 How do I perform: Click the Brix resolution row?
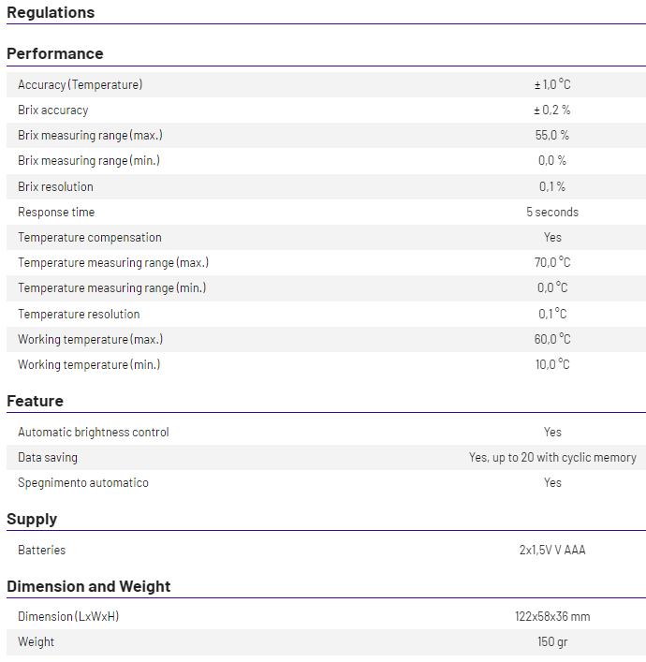[x=326, y=186]
